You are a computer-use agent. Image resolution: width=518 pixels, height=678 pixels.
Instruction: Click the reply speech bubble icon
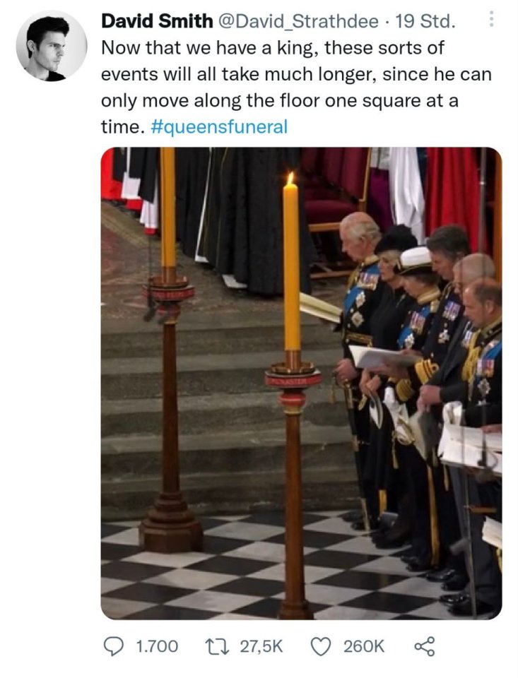[114, 646]
